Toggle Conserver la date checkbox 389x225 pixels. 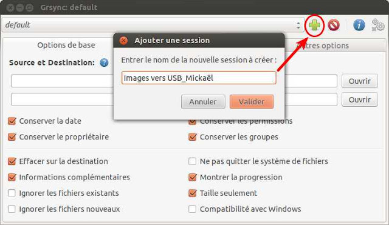click(12, 121)
